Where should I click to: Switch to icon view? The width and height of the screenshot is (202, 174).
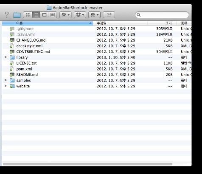[x=28, y=15]
